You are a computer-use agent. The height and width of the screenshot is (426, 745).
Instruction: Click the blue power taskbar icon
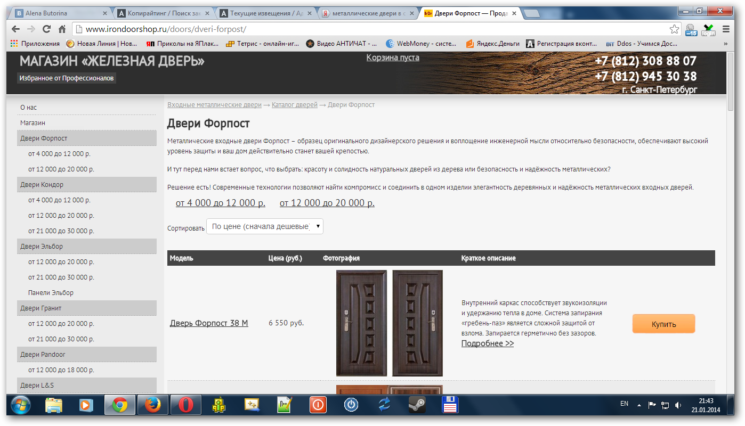tap(351, 405)
